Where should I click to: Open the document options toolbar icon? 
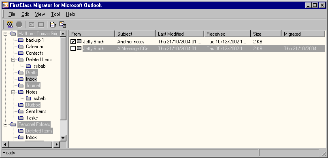point(53,25)
